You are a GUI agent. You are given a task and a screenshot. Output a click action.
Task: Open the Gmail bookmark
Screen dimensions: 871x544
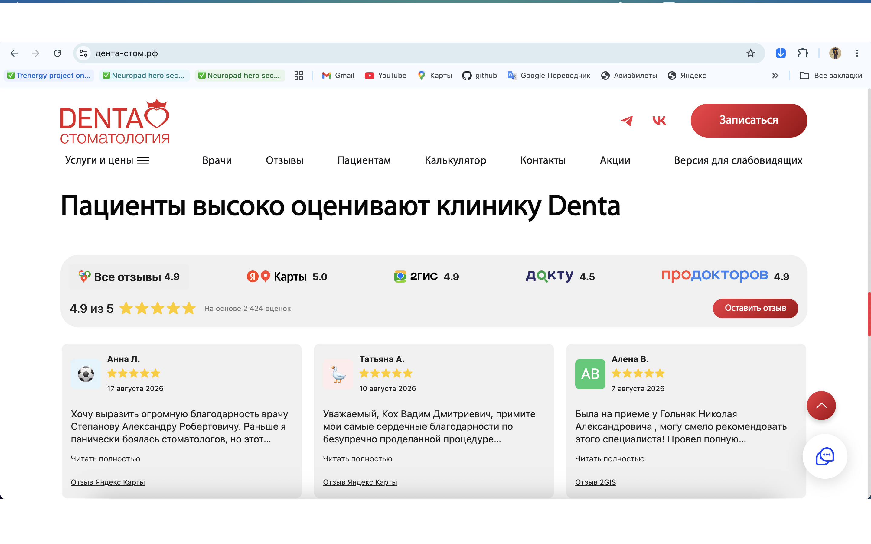pos(338,76)
